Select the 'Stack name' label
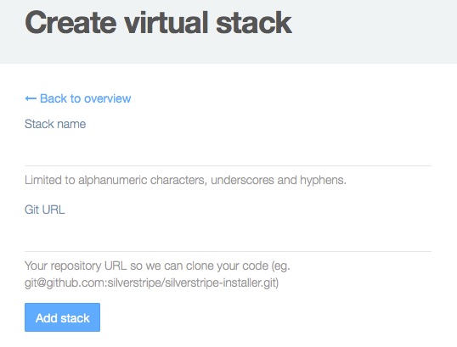 tap(55, 125)
